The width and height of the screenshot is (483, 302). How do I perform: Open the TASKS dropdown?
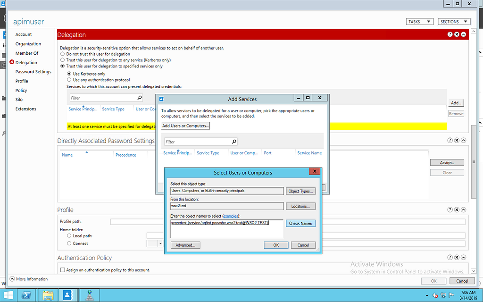tap(419, 22)
